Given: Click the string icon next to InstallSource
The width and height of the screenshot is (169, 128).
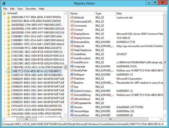Looking at the screenshot, I should 72,62.
